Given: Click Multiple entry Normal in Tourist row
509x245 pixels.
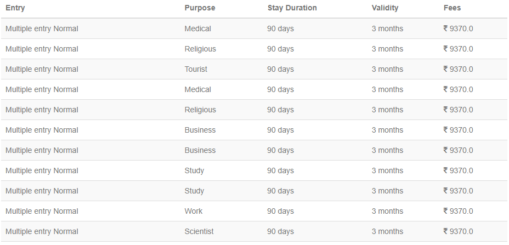Looking at the screenshot, I should point(42,69).
